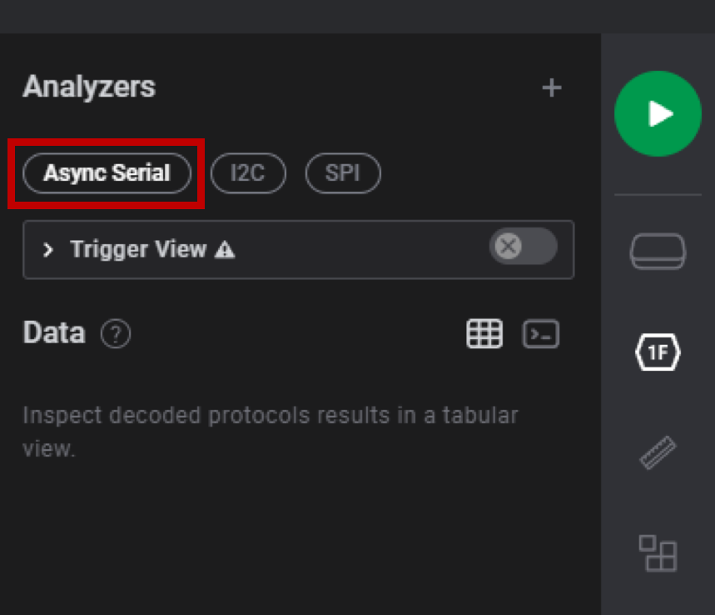Toggle the Trigger View switch
The width and height of the screenshot is (715, 615).
pyautogui.click(x=524, y=247)
